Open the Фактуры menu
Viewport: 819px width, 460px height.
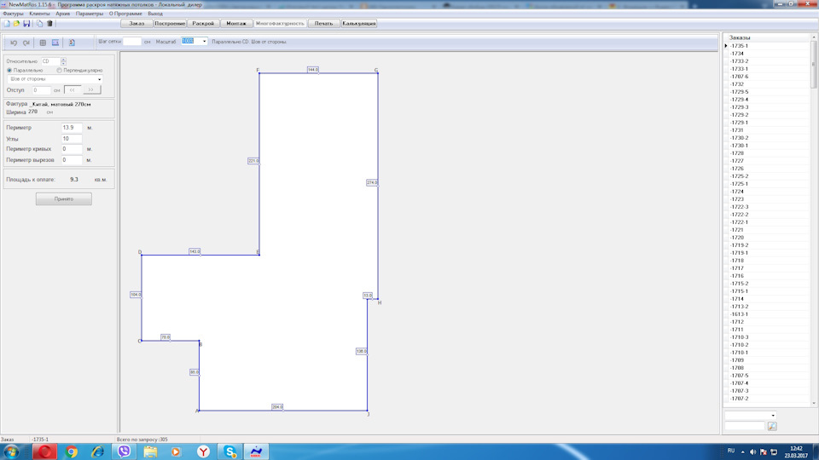13,14
